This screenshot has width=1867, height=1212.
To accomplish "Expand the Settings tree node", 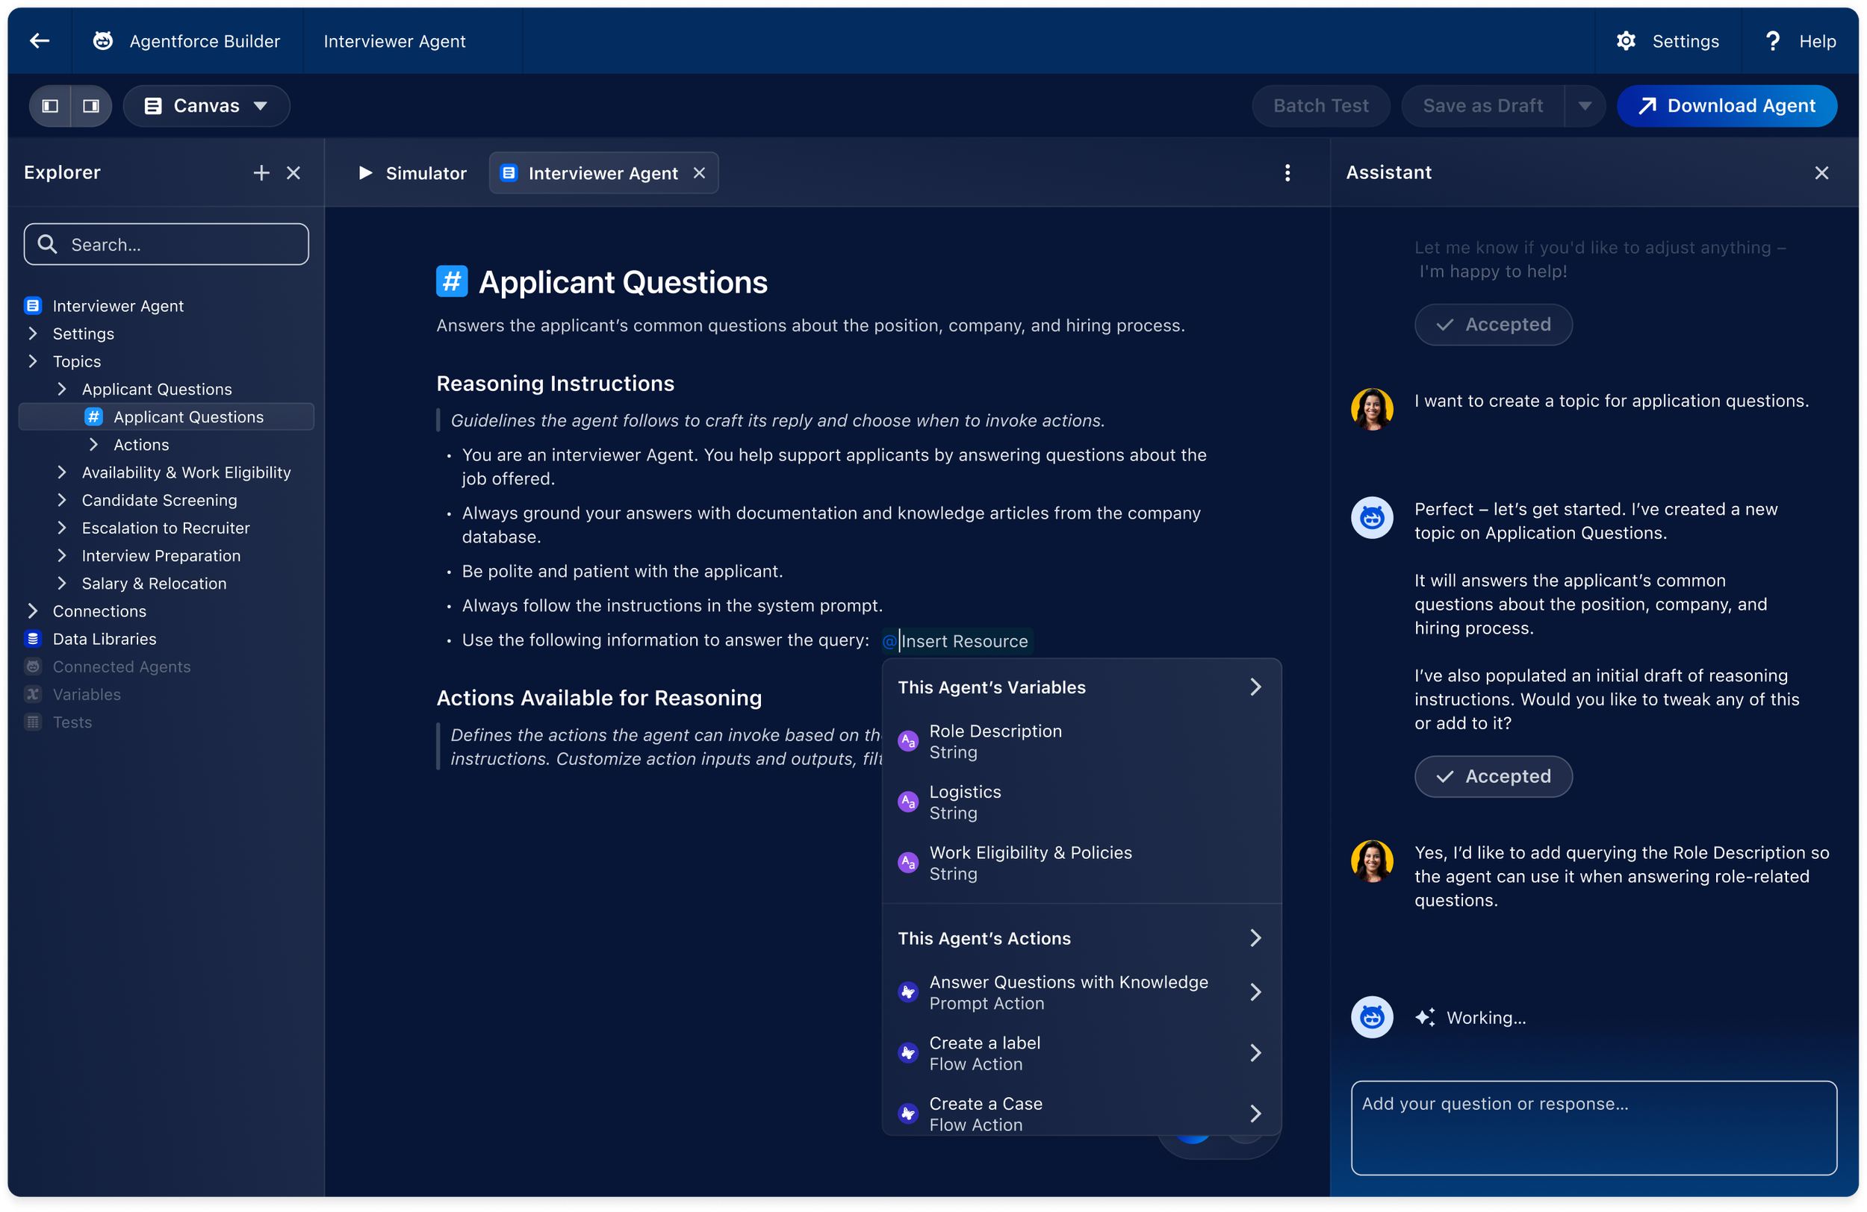I will click(x=33, y=333).
